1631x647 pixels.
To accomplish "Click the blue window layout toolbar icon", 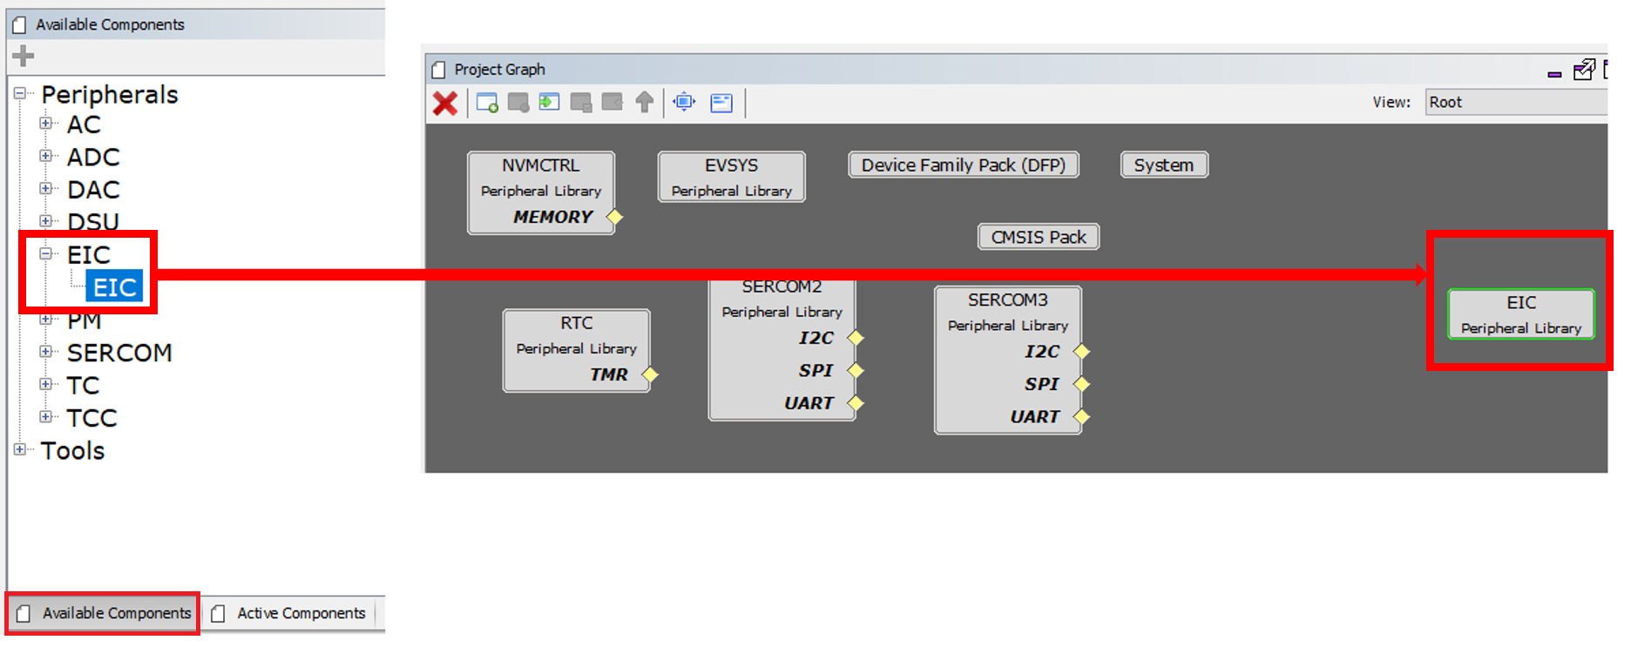I will click(721, 103).
